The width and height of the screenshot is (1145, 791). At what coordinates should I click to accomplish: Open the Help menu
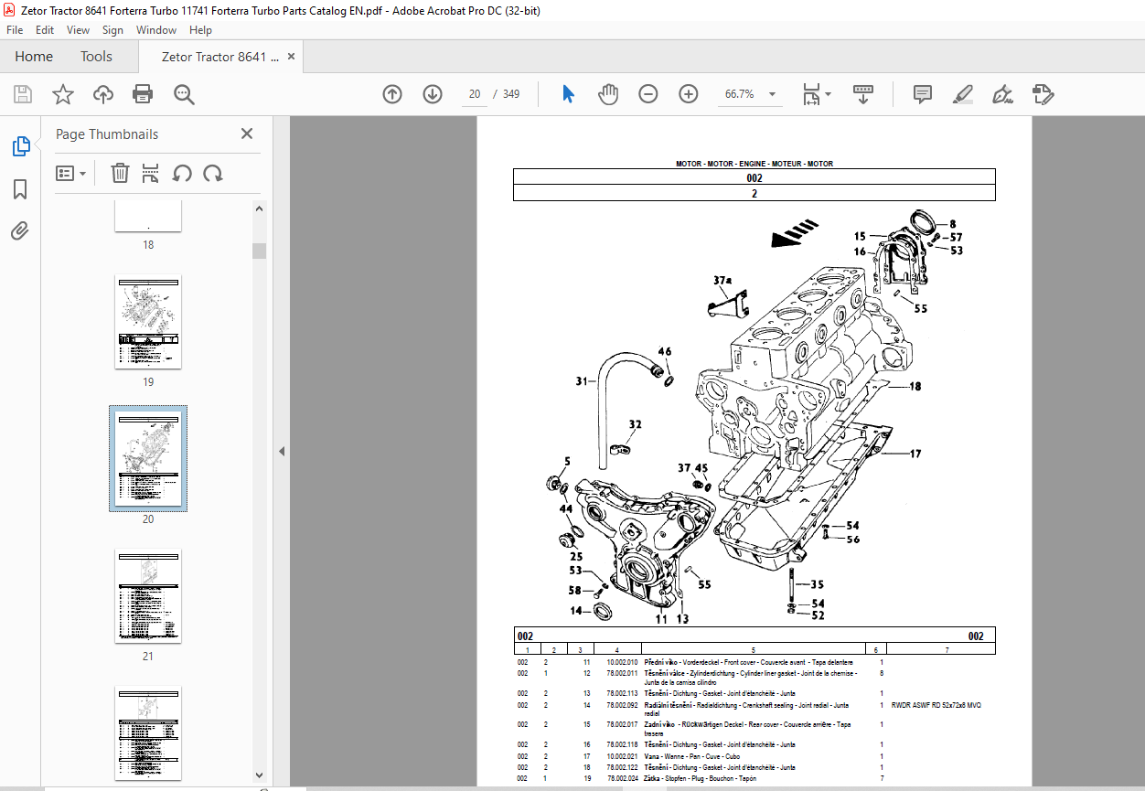(x=200, y=29)
